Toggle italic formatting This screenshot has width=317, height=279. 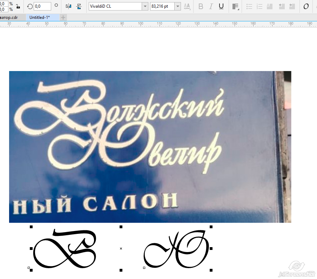pyautogui.click(x=211, y=6)
